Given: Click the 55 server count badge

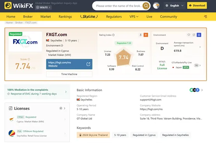Looking at the screenshot, I should [x=196, y=65].
